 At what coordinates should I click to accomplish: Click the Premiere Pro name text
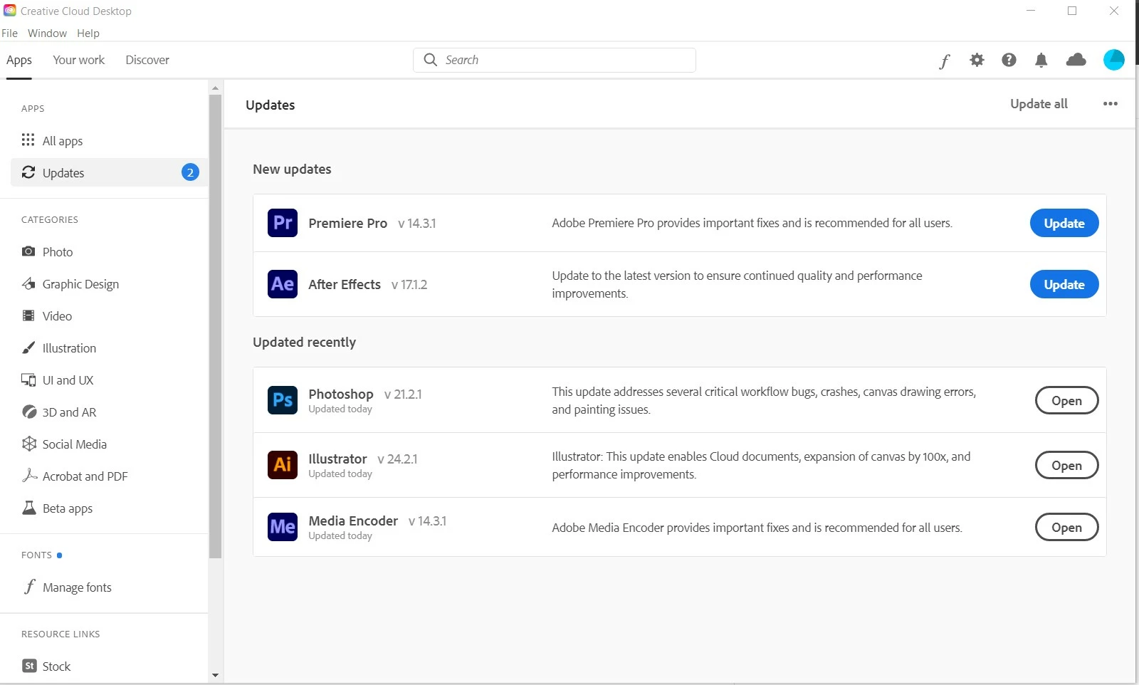click(x=348, y=223)
